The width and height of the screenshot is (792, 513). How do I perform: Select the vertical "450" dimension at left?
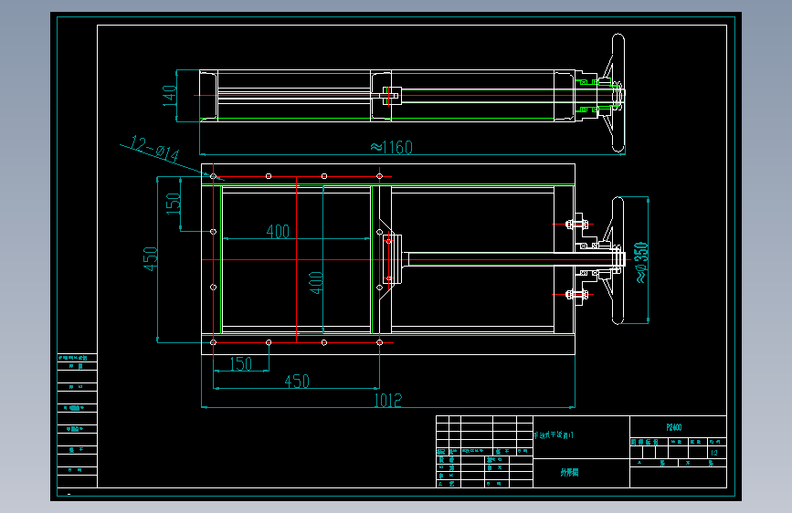(x=151, y=259)
